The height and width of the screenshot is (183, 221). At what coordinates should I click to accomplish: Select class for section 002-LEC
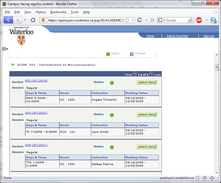pos(147,82)
